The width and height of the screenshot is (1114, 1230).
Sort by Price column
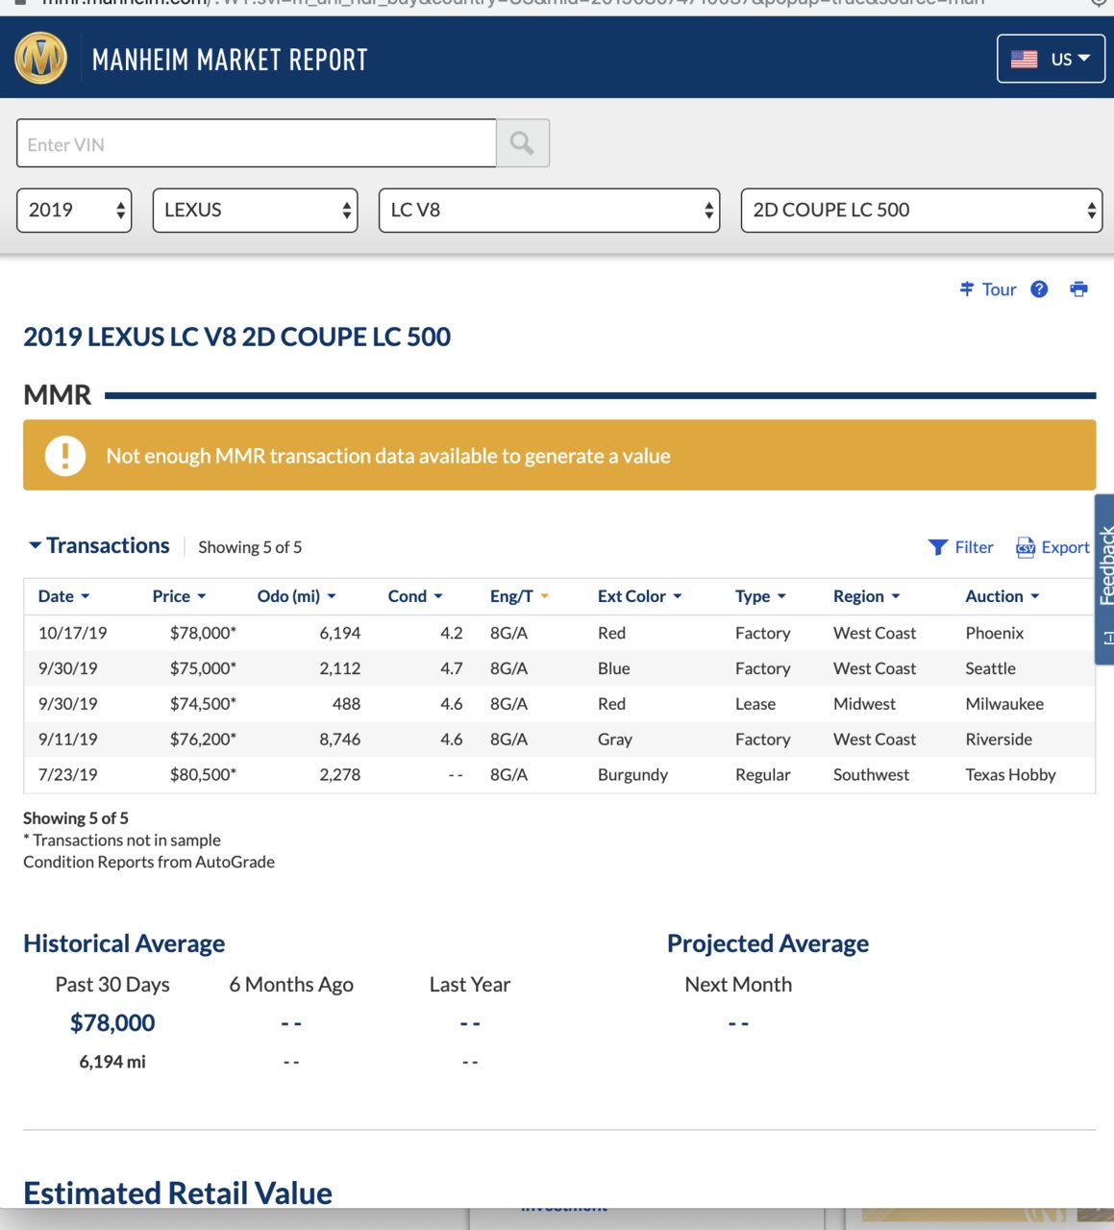click(179, 596)
